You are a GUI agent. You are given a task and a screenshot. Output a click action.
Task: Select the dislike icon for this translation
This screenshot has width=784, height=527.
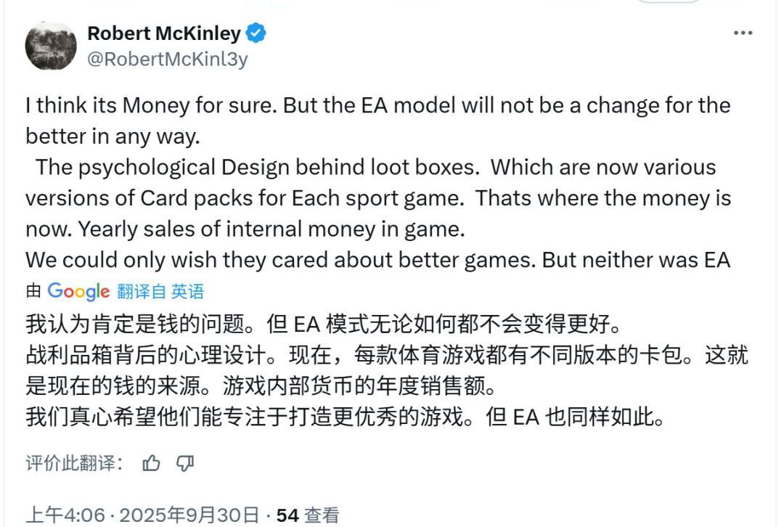(185, 462)
